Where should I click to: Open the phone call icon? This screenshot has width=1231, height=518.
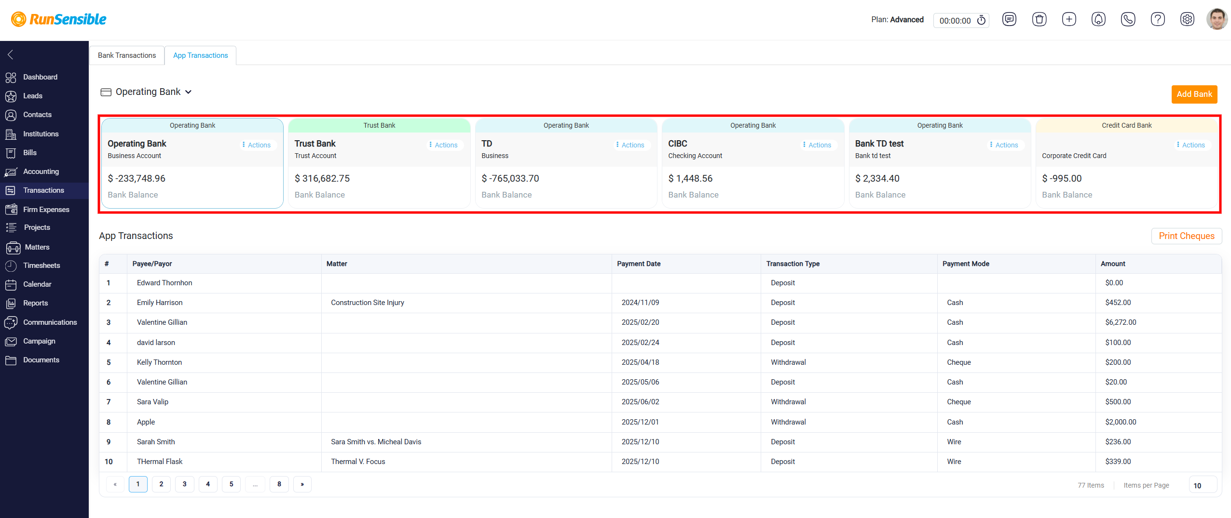1128,19
